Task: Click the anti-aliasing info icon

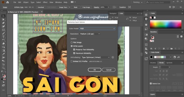Action: coord(113,57)
